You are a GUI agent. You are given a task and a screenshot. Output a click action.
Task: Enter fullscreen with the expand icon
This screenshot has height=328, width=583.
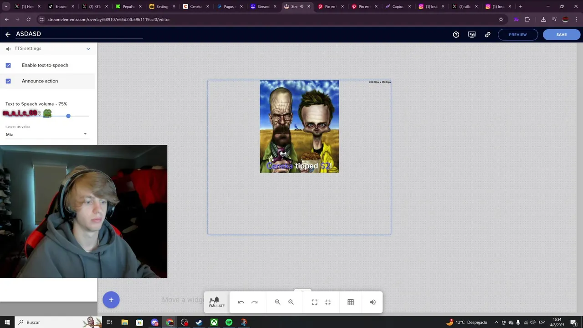click(x=314, y=302)
